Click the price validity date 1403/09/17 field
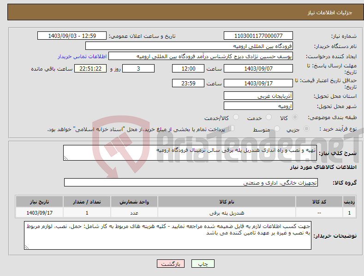The height and width of the screenshot is (276, 364). (x=258, y=83)
